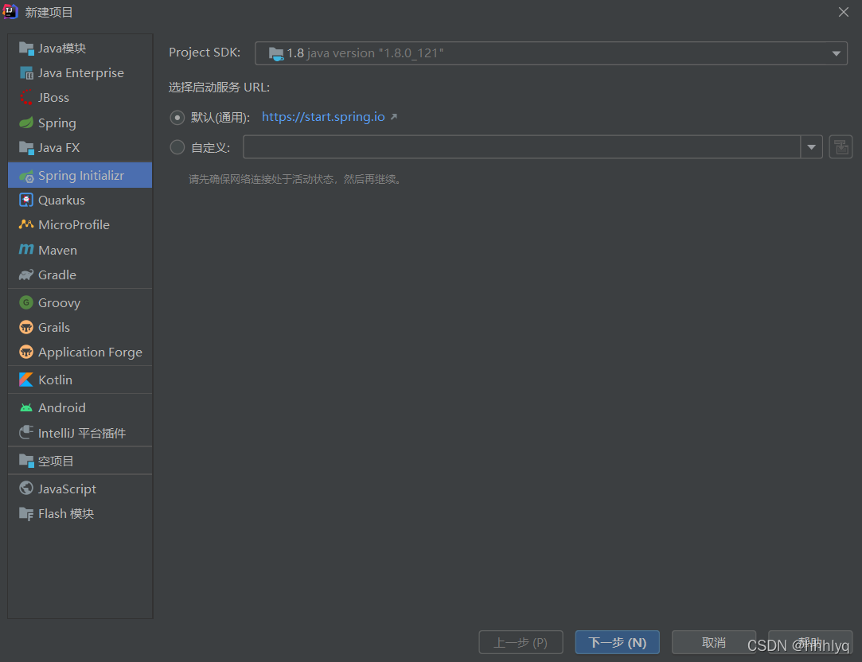Screen dimensions: 862x662
Task: Click the Spring green leaf icon
Action: (x=25, y=123)
